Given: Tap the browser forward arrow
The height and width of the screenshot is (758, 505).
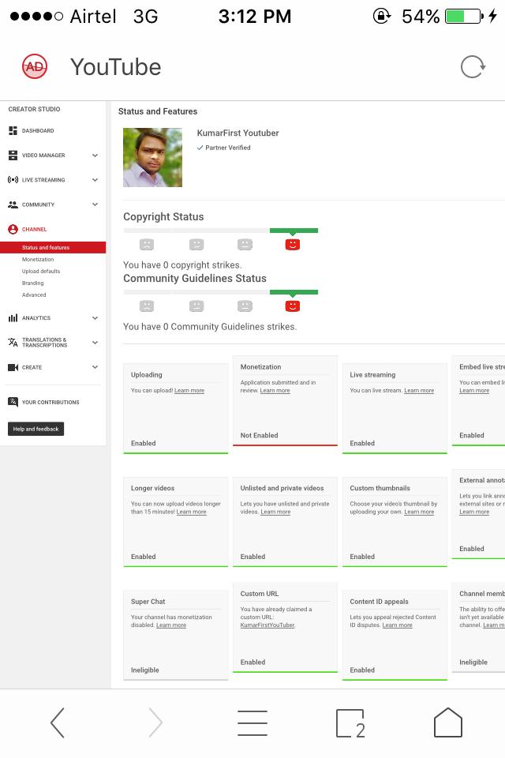Looking at the screenshot, I should (x=155, y=722).
